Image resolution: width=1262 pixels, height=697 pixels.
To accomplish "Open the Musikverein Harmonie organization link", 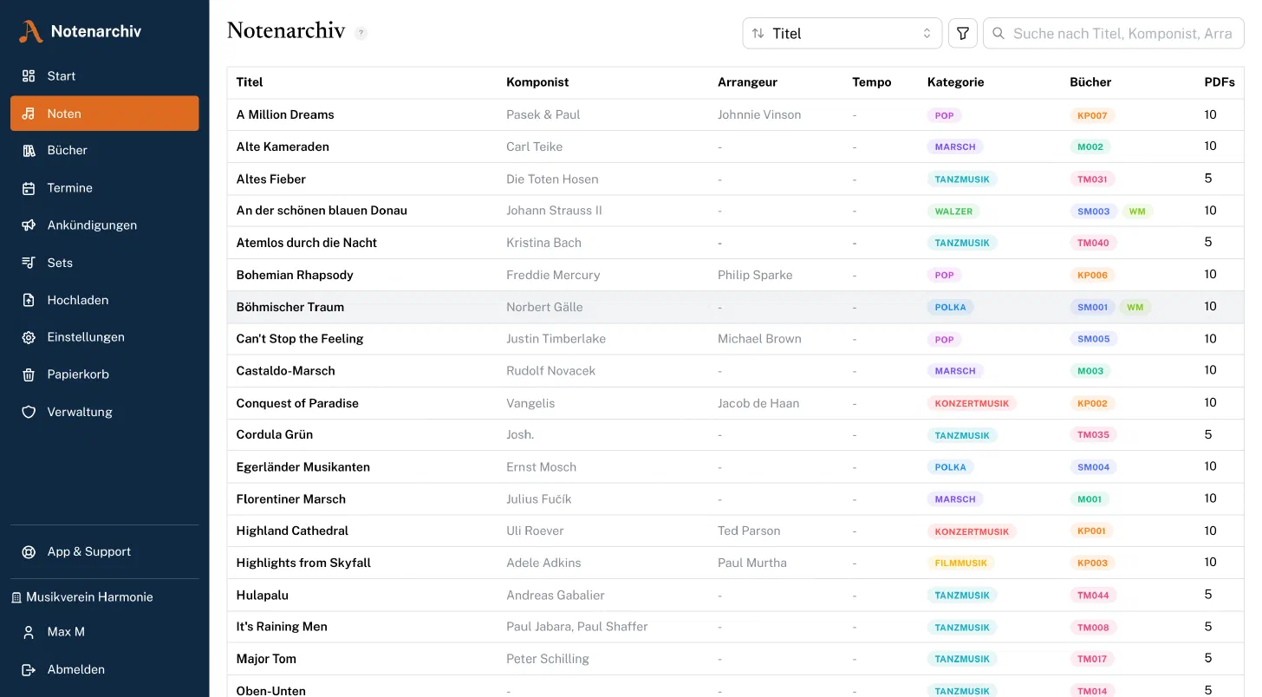I will pos(82,597).
